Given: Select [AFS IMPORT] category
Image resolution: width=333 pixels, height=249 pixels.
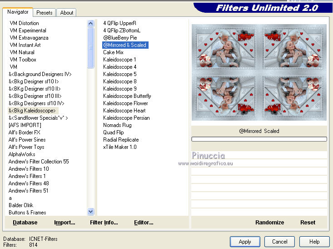Looking at the screenshot, I should click(25, 125).
